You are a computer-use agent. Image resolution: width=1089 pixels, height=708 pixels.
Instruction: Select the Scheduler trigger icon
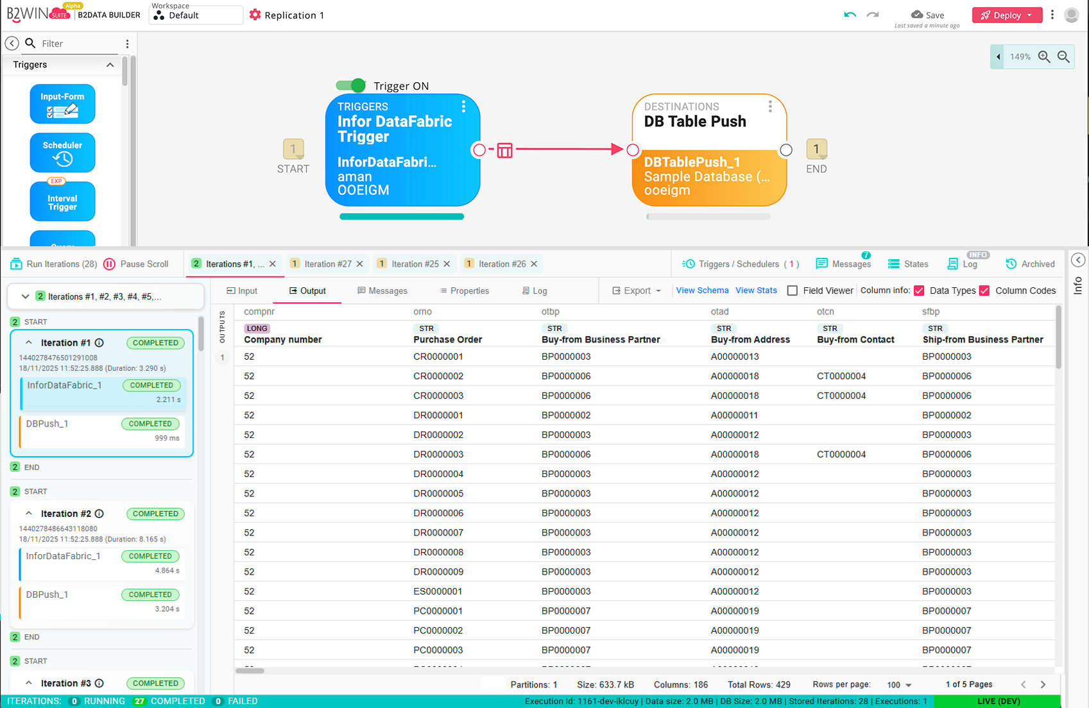(x=62, y=153)
